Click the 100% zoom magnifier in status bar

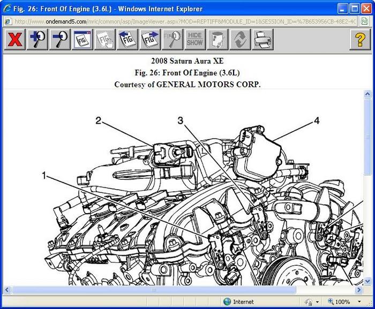tap(331, 302)
